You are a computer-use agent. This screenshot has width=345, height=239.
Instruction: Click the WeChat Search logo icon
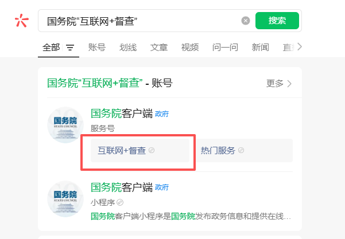[x=21, y=21]
